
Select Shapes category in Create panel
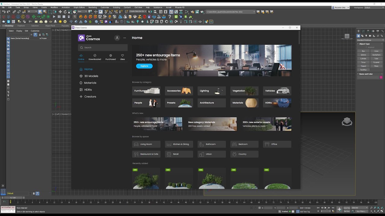pyautogui.click(x=362, y=36)
